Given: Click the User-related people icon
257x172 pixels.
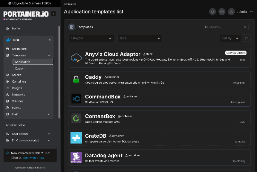Looking at the screenshot, I should click(7, 134).
